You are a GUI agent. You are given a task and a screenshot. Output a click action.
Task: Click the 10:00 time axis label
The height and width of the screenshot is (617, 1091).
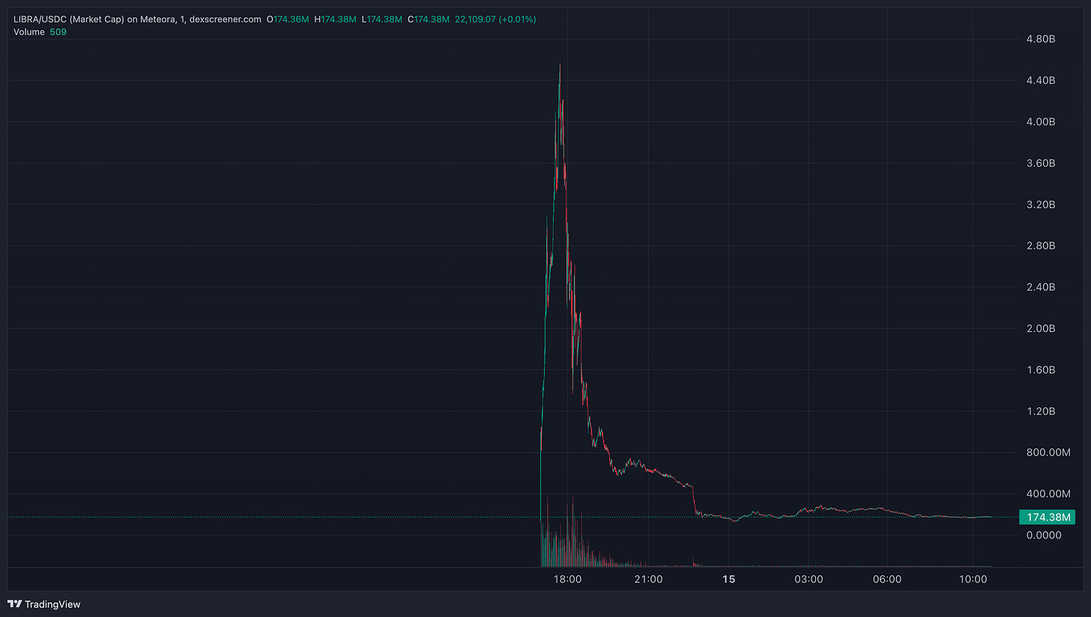(x=973, y=579)
